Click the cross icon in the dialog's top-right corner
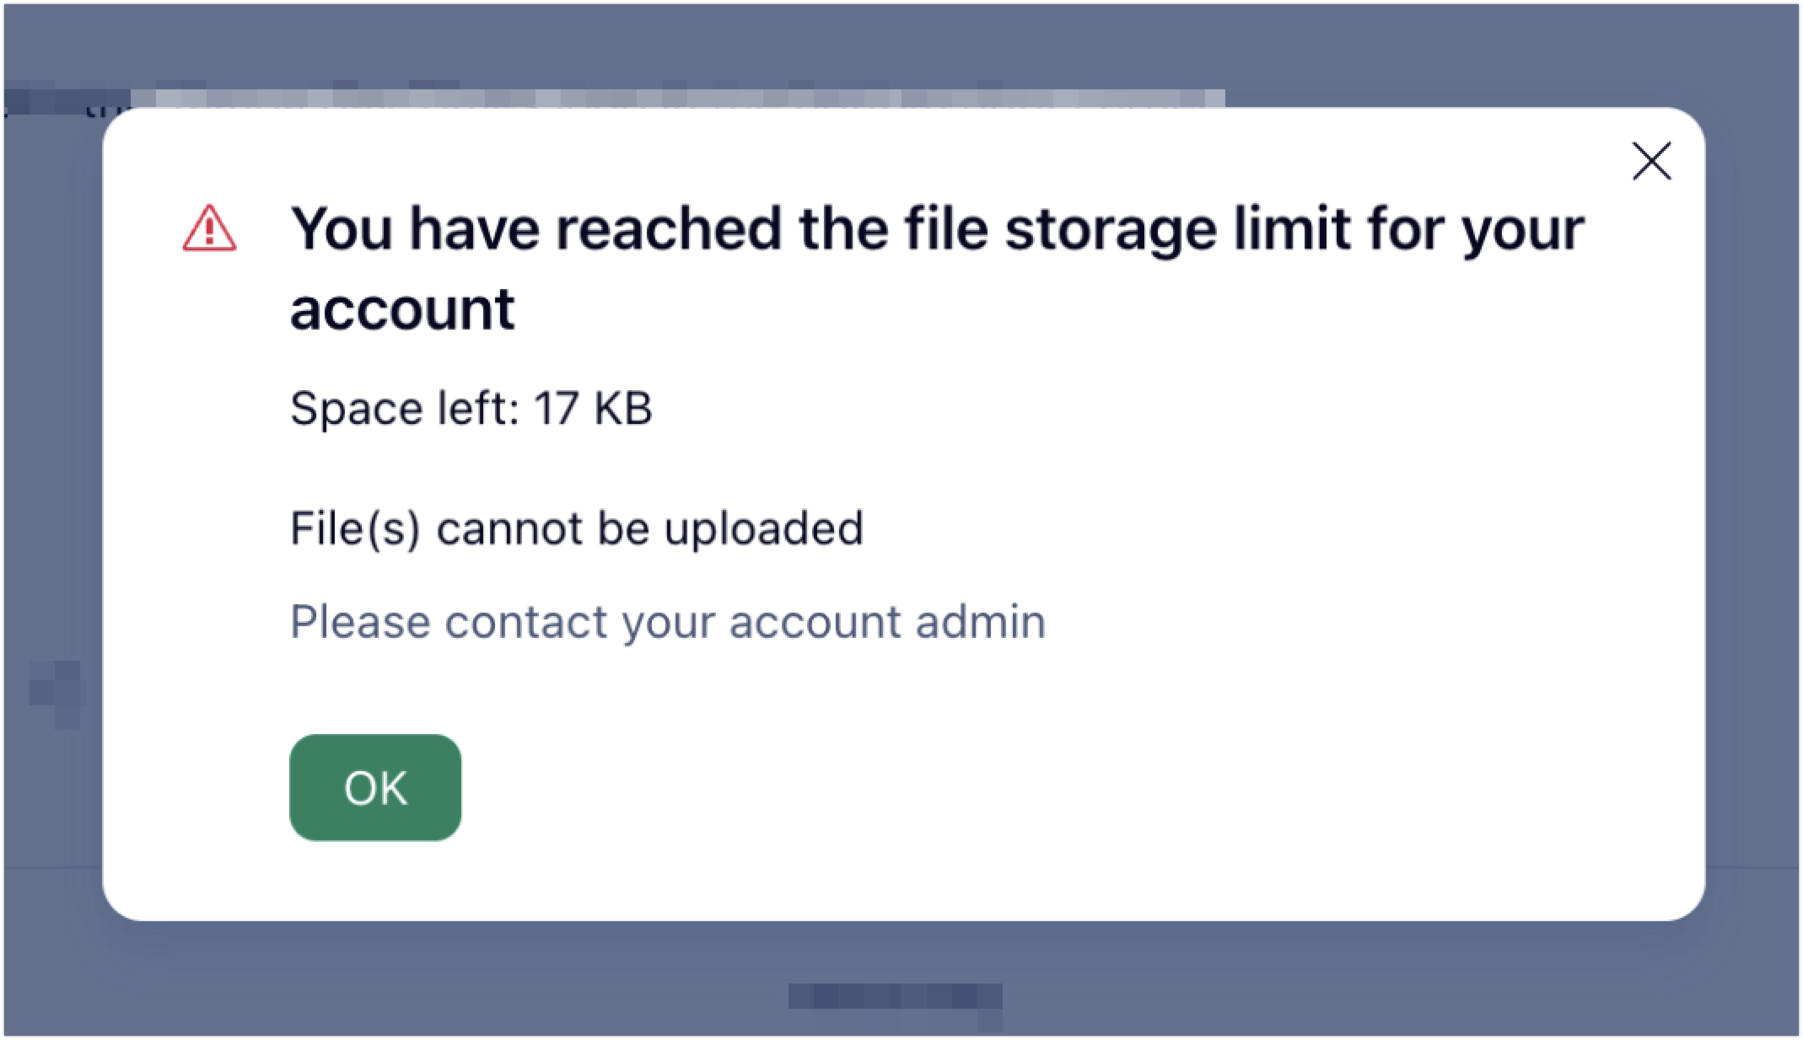The image size is (1803, 1040). pyautogui.click(x=1651, y=161)
